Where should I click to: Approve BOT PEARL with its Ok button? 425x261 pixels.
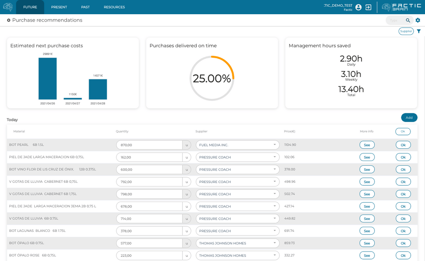pyautogui.click(x=403, y=144)
